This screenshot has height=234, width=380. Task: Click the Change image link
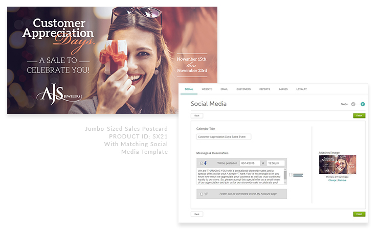pos(332,180)
